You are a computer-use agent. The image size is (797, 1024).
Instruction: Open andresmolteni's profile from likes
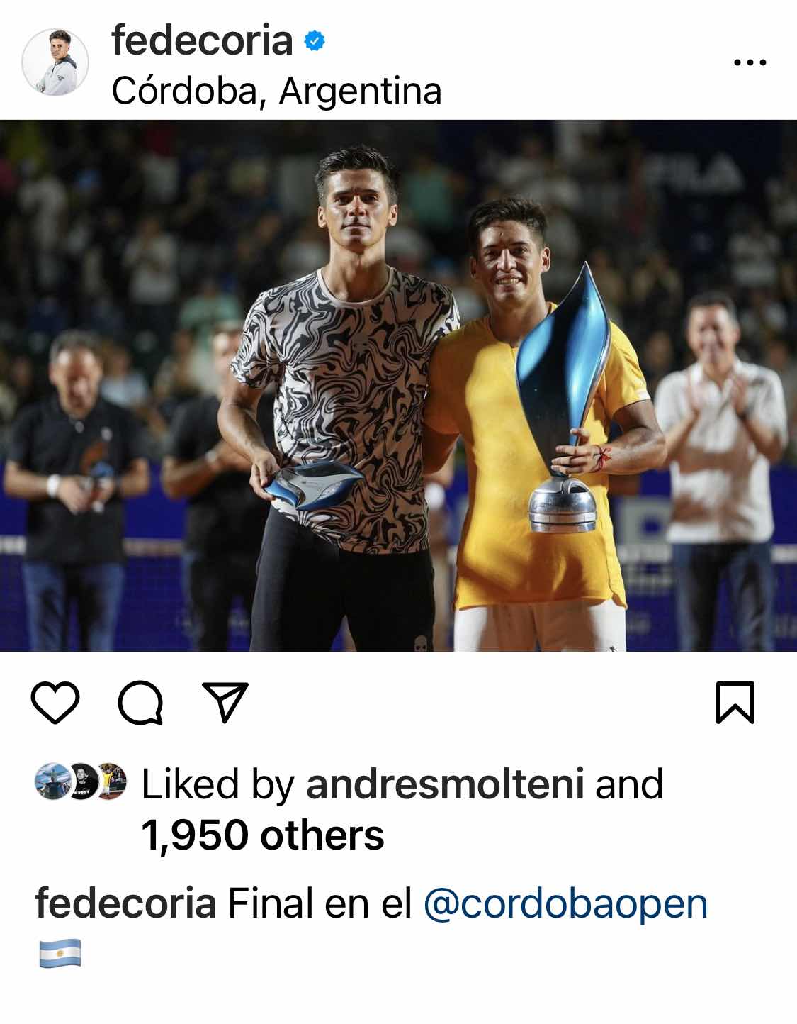445,784
